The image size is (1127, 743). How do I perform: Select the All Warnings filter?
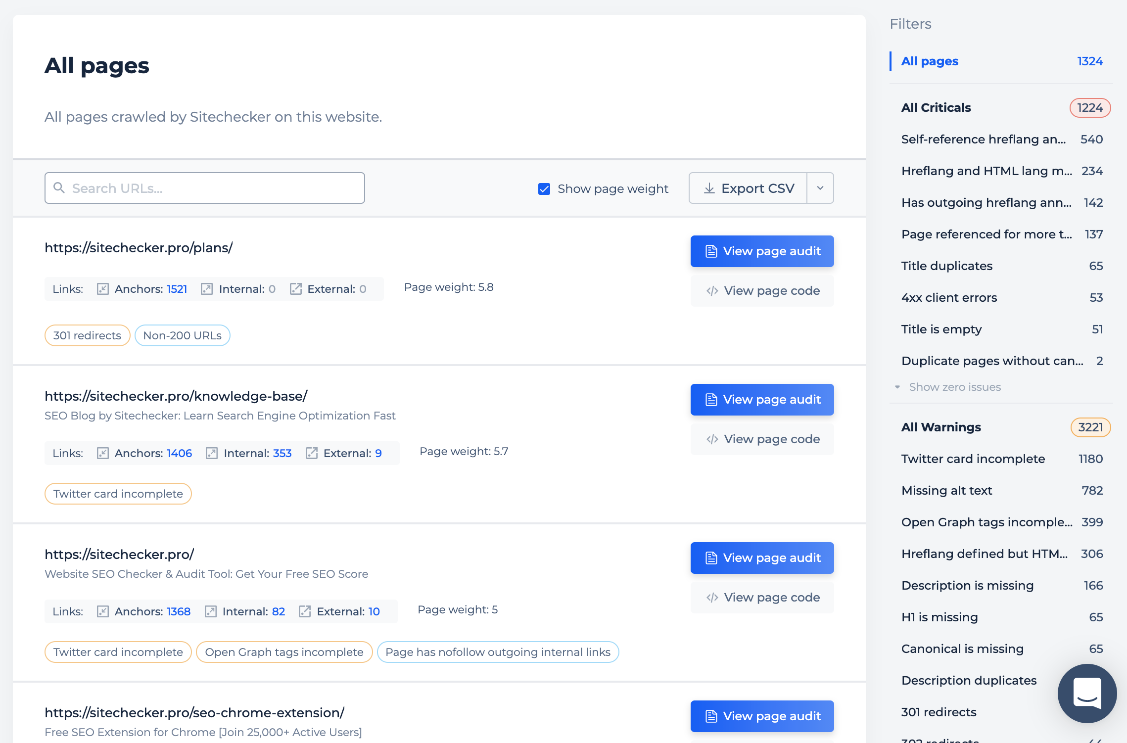1001,427
